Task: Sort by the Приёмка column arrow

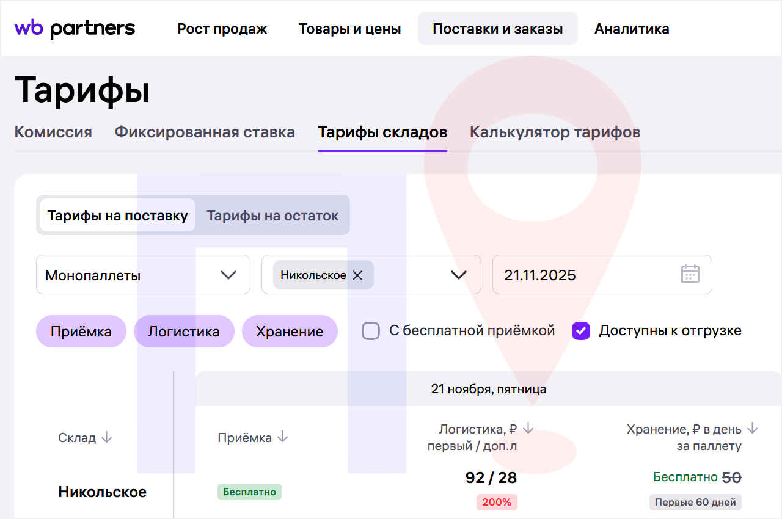Action: click(282, 437)
